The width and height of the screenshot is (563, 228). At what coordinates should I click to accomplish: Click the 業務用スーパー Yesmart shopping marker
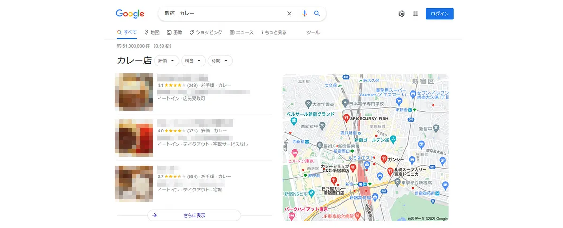(x=399, y=101)
